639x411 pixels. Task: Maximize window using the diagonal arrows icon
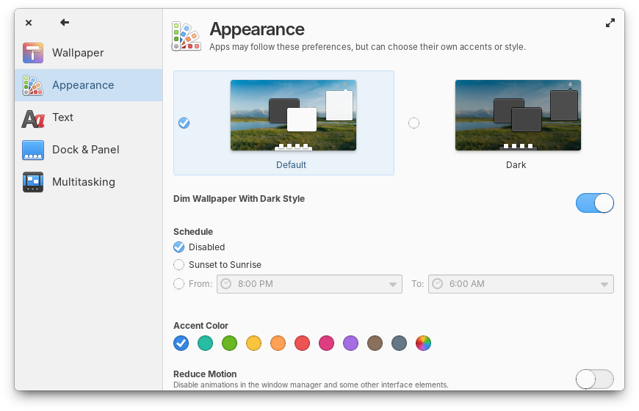610,23
